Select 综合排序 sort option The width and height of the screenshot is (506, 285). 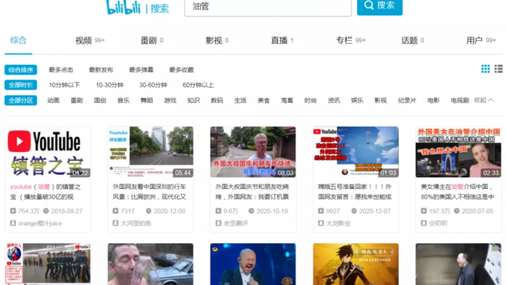click(21, 70)
